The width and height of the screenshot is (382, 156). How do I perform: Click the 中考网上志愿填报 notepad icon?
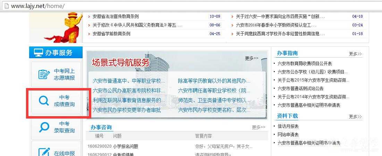coord(44,75)
